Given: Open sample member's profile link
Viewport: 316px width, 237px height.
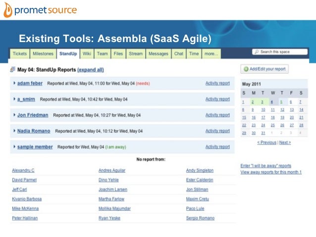Looking at the screenshot, I should (x=35, y=147).
